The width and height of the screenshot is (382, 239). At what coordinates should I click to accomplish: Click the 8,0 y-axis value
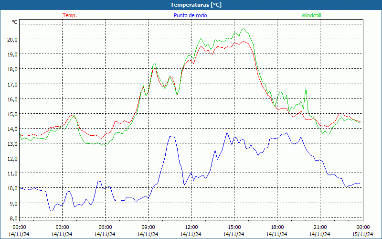[13, 218]
